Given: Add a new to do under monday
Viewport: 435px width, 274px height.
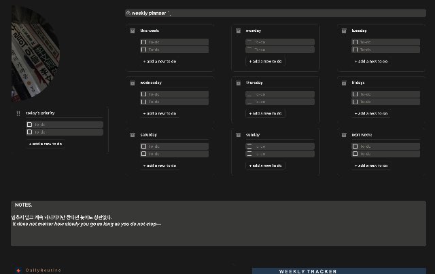Looking at the screenshot, I should [265, 62].
